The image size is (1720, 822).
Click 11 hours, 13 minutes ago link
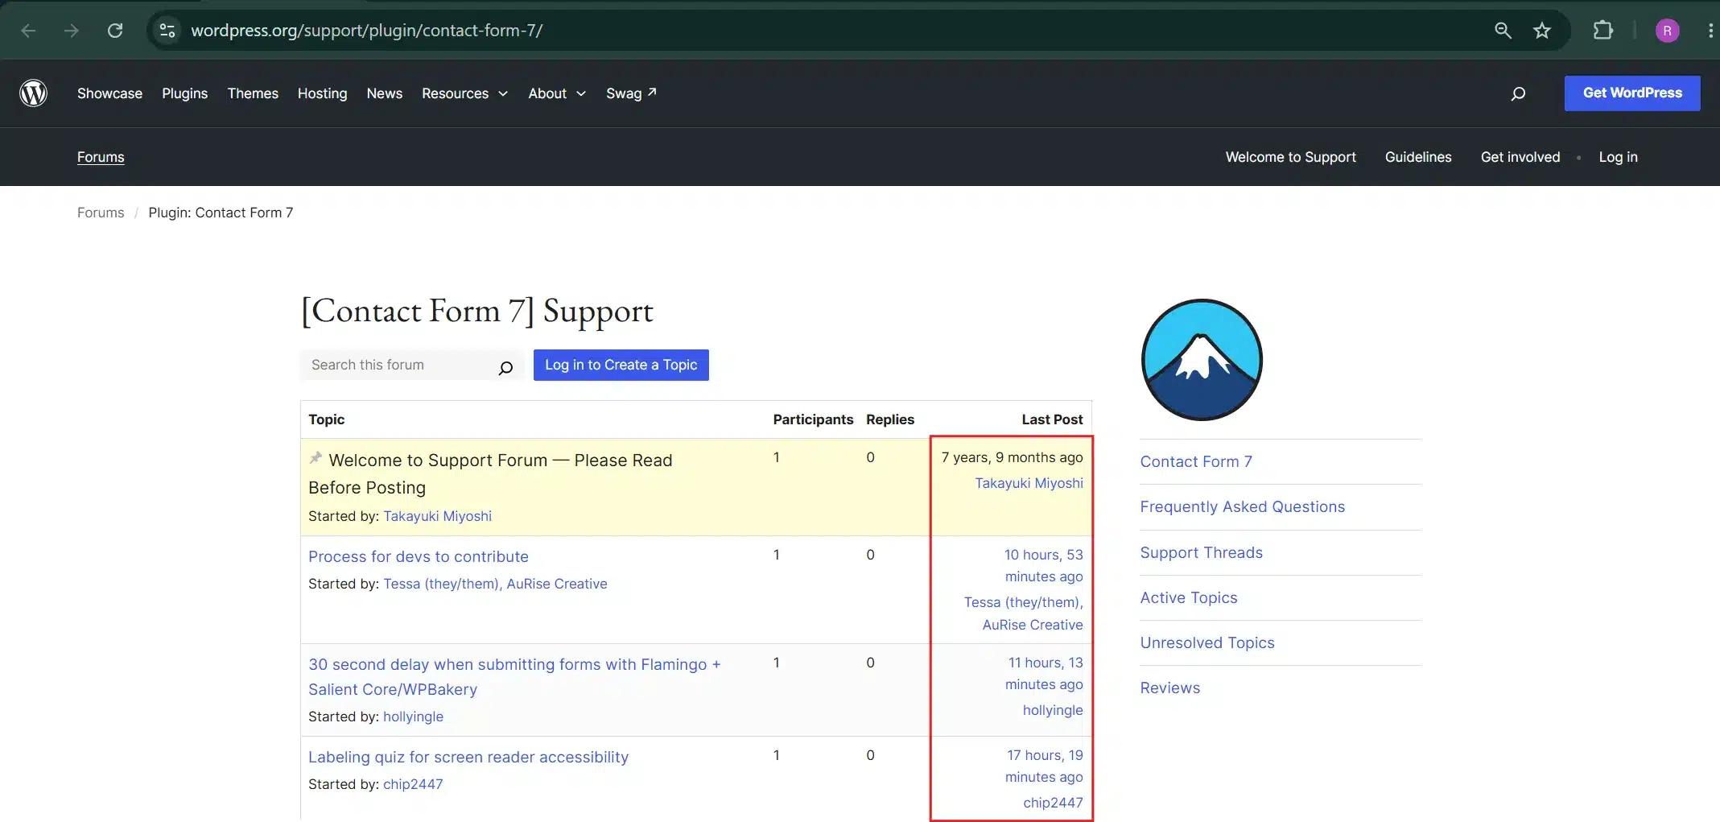[x=1043, y=673]
